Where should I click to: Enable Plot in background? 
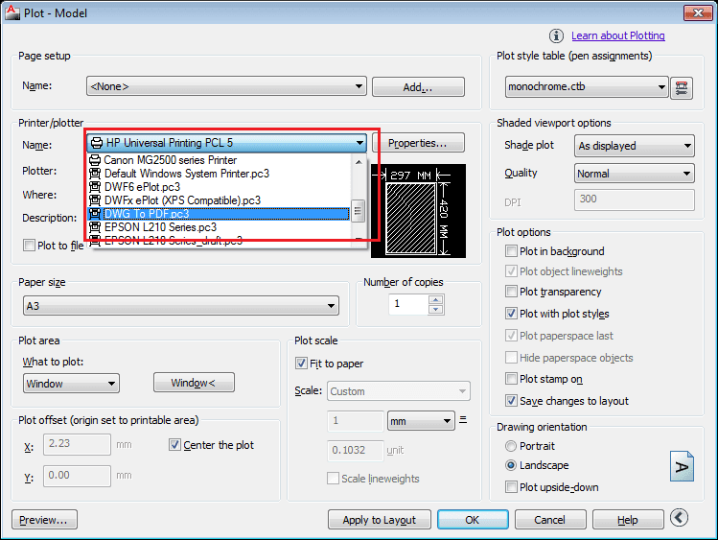click(511, 251)
